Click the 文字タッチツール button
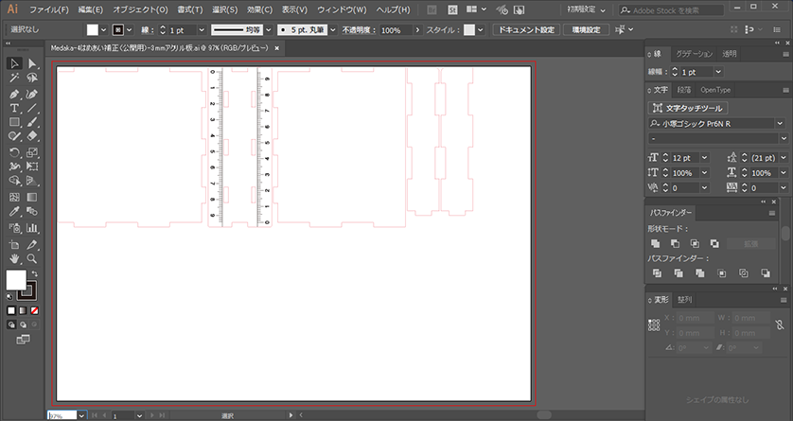Screen dimensions: 793x421 tap(686, 108)
